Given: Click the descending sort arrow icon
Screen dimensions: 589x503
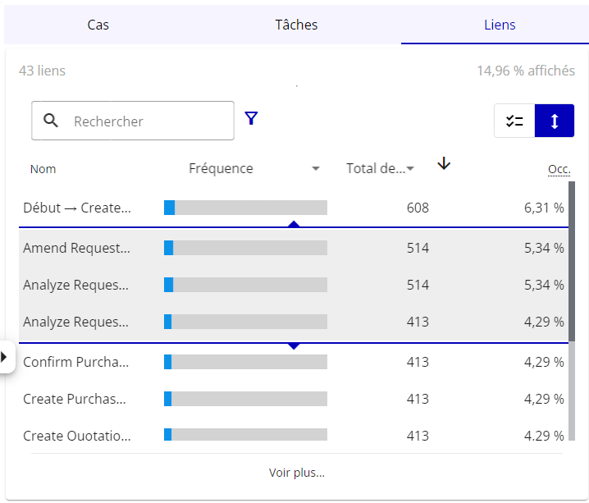Looking at the screenshot, I should coord(444,164).
